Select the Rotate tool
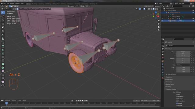 pyautogui.click(x=3, y=24)
